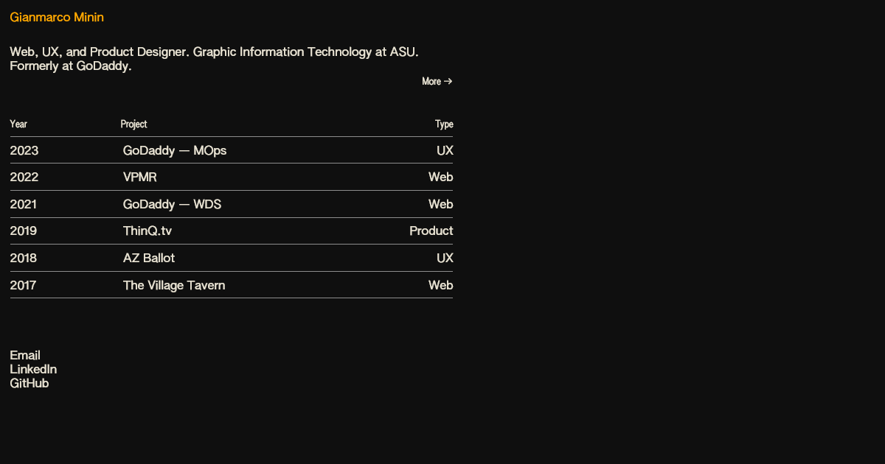Open the Gianmarco Minin home link

[x=57, y=18]
